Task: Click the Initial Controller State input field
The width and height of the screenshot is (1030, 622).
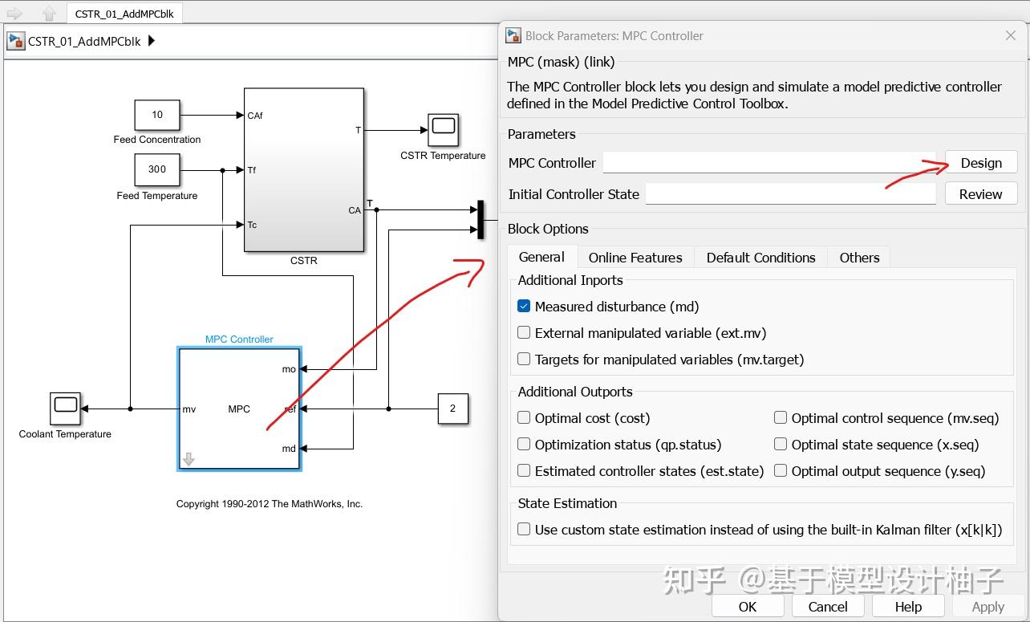Action: (790, 193)
